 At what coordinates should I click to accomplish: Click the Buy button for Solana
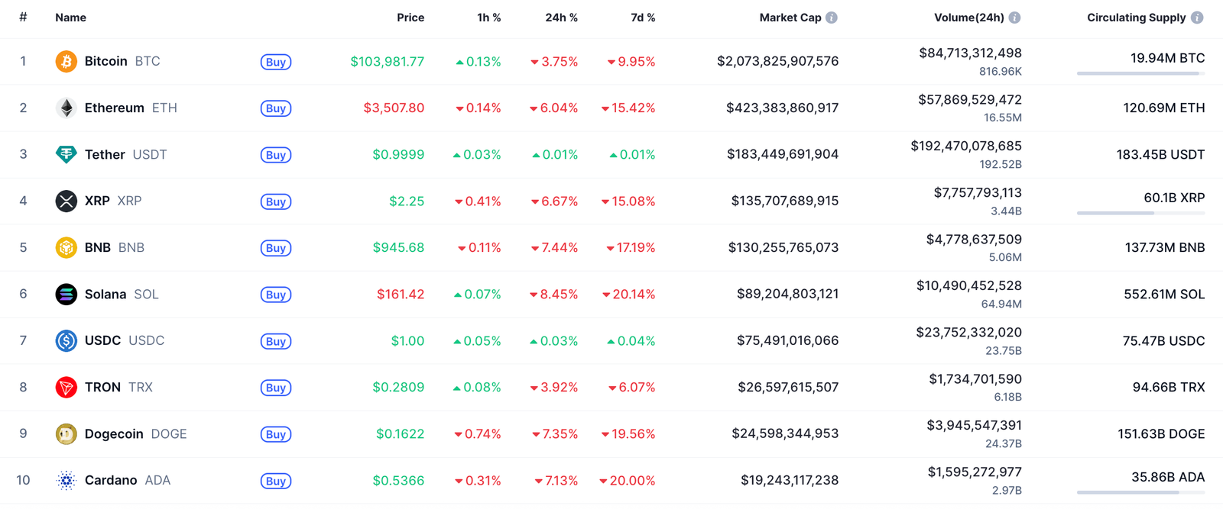275,295
